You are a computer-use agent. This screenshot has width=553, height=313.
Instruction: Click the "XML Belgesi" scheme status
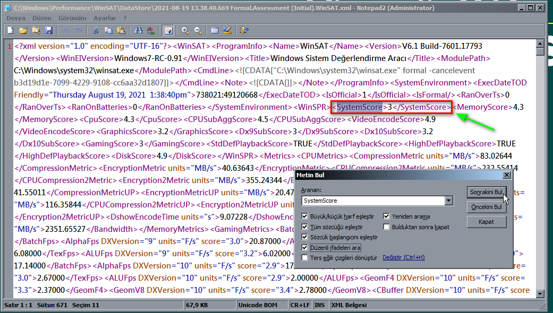click(x=349, y=305)
